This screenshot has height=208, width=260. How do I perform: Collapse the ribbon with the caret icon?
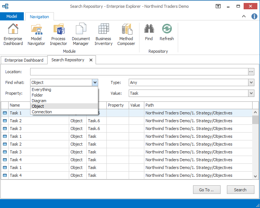point(244,16)
